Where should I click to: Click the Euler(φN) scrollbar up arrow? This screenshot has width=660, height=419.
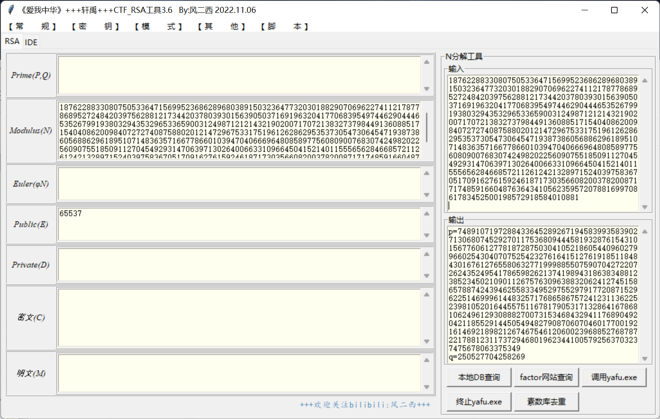point(427,173)
